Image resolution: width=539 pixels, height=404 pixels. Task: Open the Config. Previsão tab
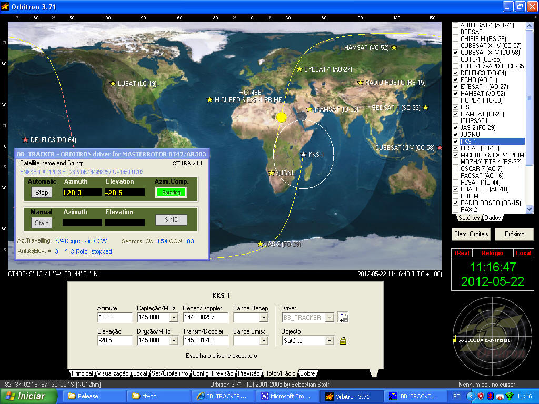tap(213, 373)
